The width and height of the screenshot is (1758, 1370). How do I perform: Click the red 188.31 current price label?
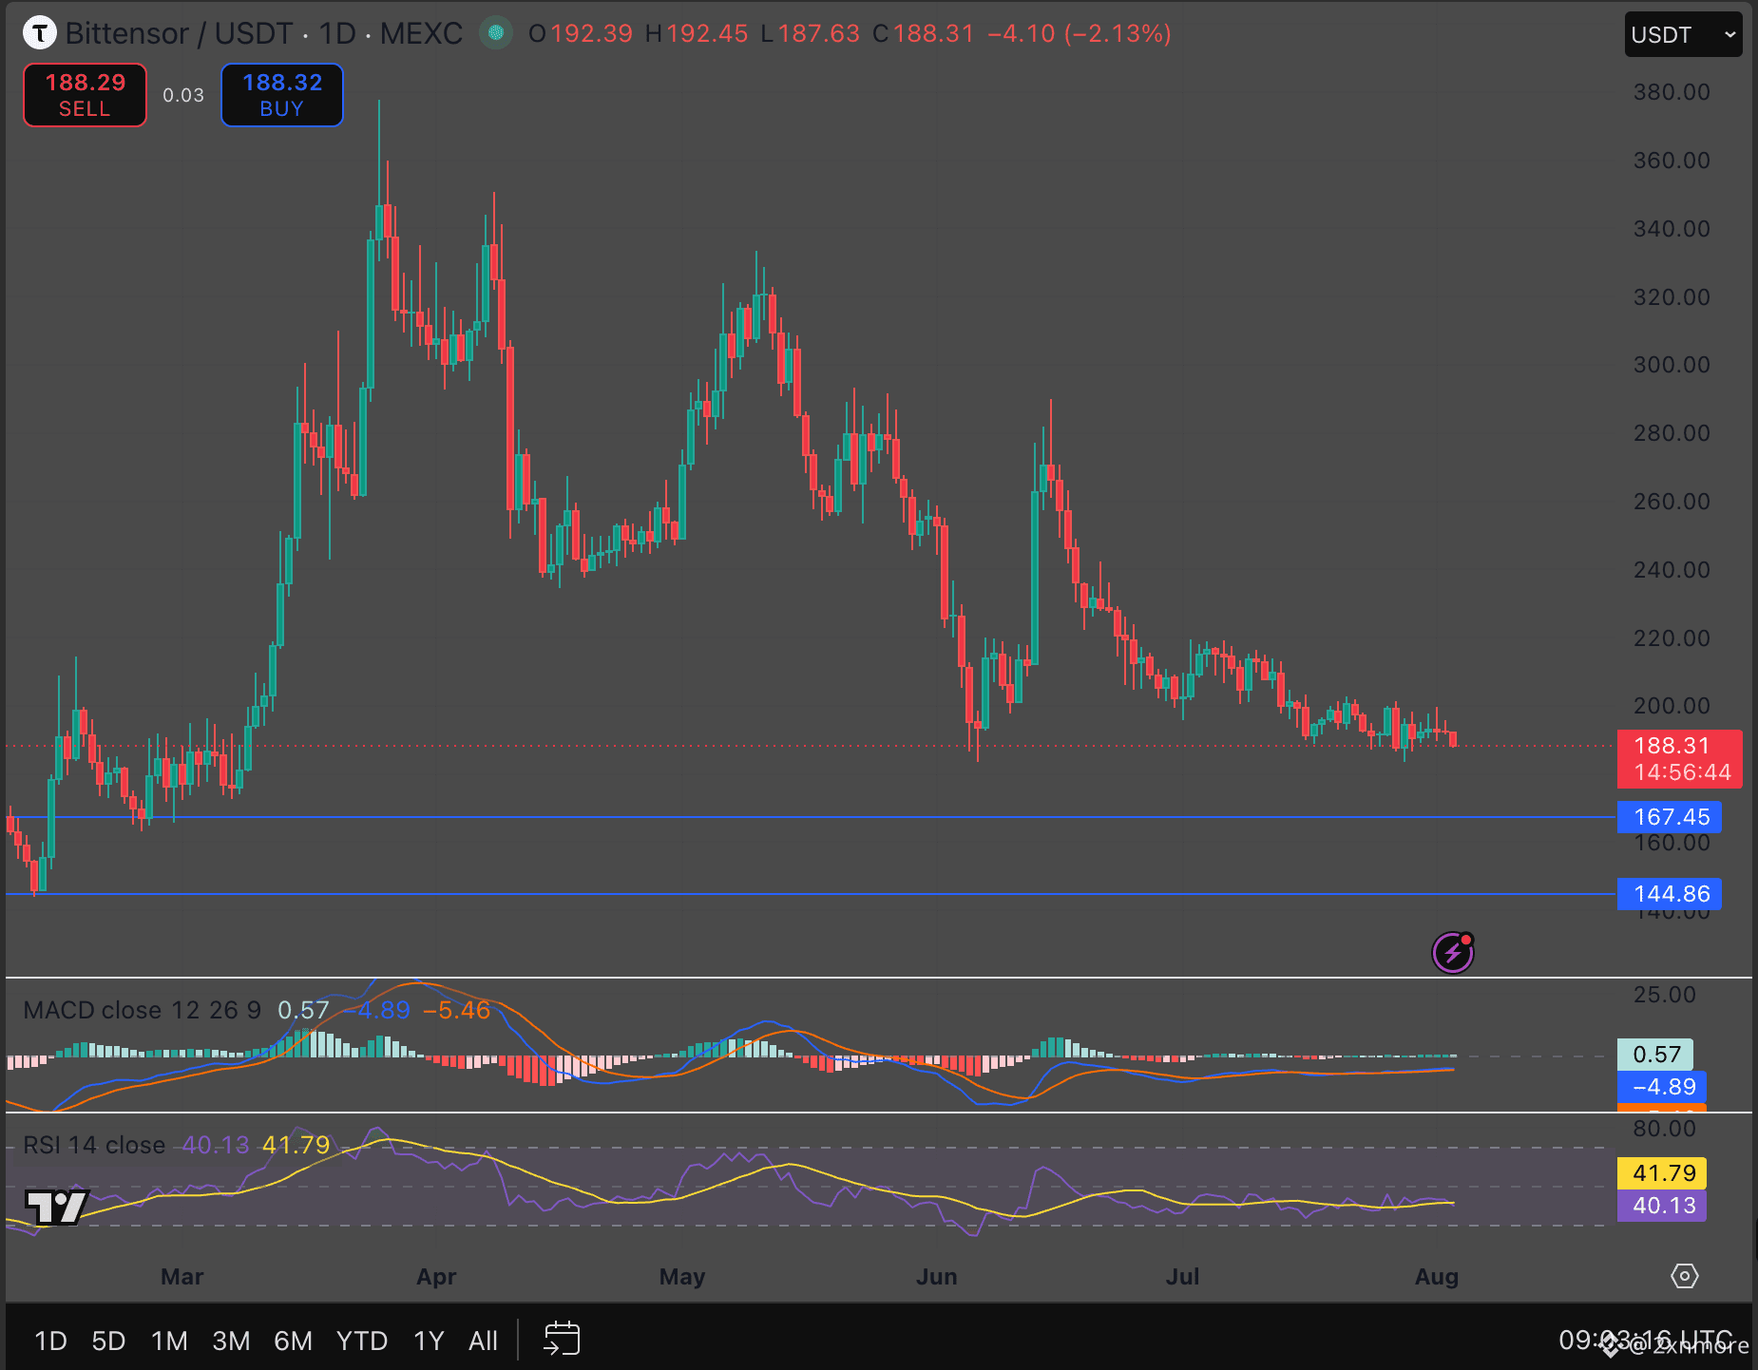(1679, 758)
